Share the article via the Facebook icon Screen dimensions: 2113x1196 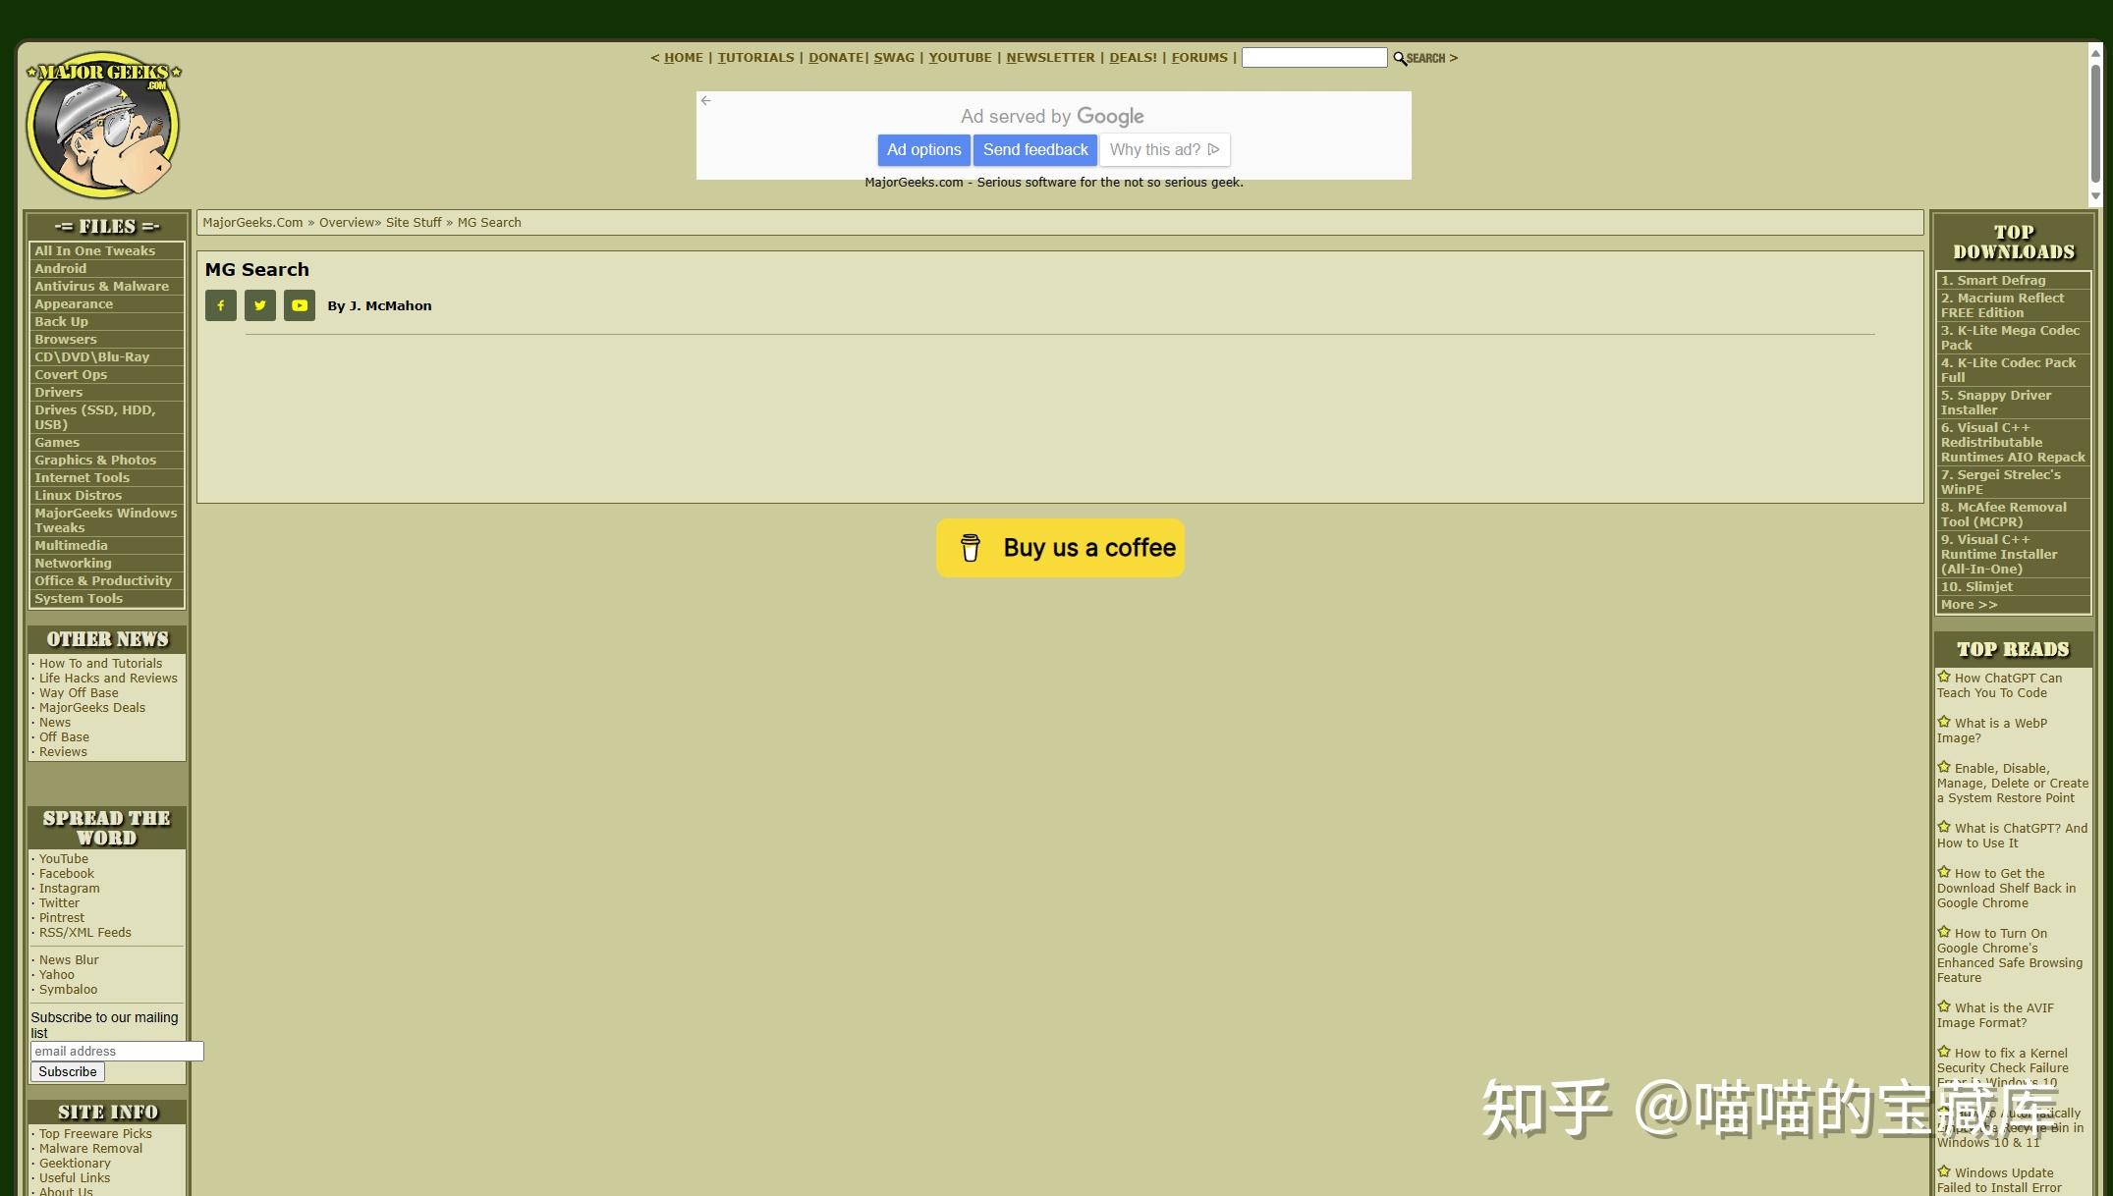point(220,305)
